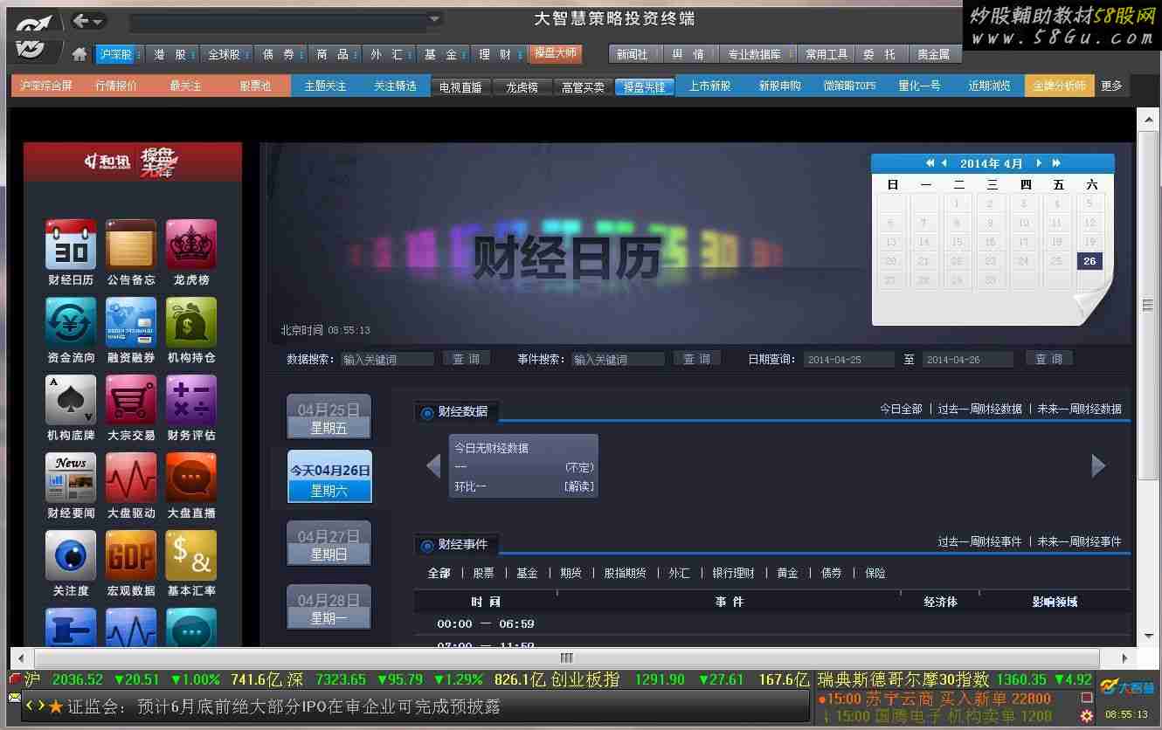Click the back arrow in the title bar
Viewport: 1162px width, 730px height.
point(80,20)
